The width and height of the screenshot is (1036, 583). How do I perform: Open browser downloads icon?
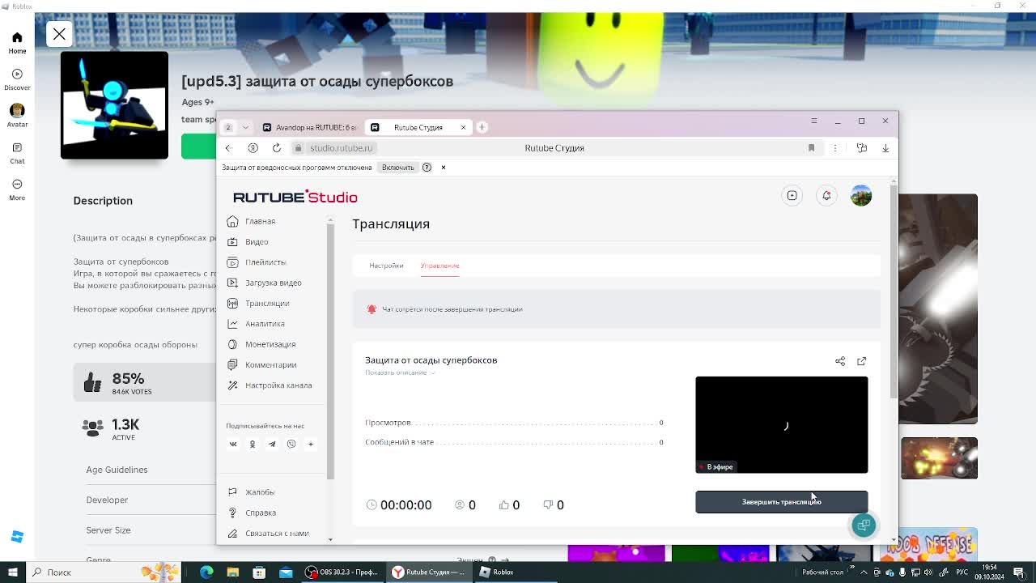885,148
